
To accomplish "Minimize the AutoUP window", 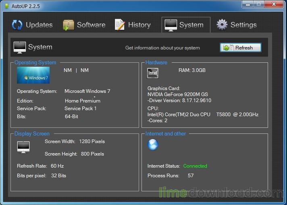I will coord(247,4).
